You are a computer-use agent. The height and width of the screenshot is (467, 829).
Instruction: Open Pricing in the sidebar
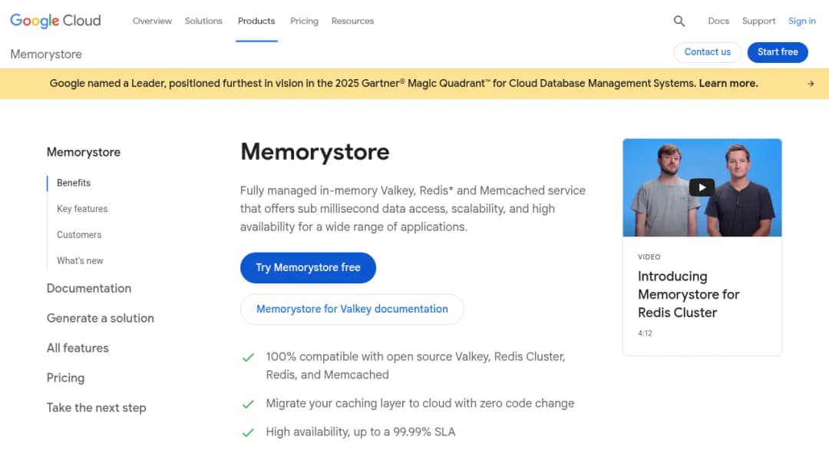pos(65,378)
